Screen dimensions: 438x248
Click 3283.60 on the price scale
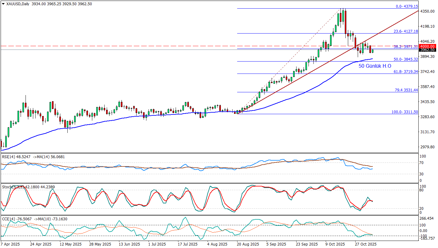pos(428,117)
